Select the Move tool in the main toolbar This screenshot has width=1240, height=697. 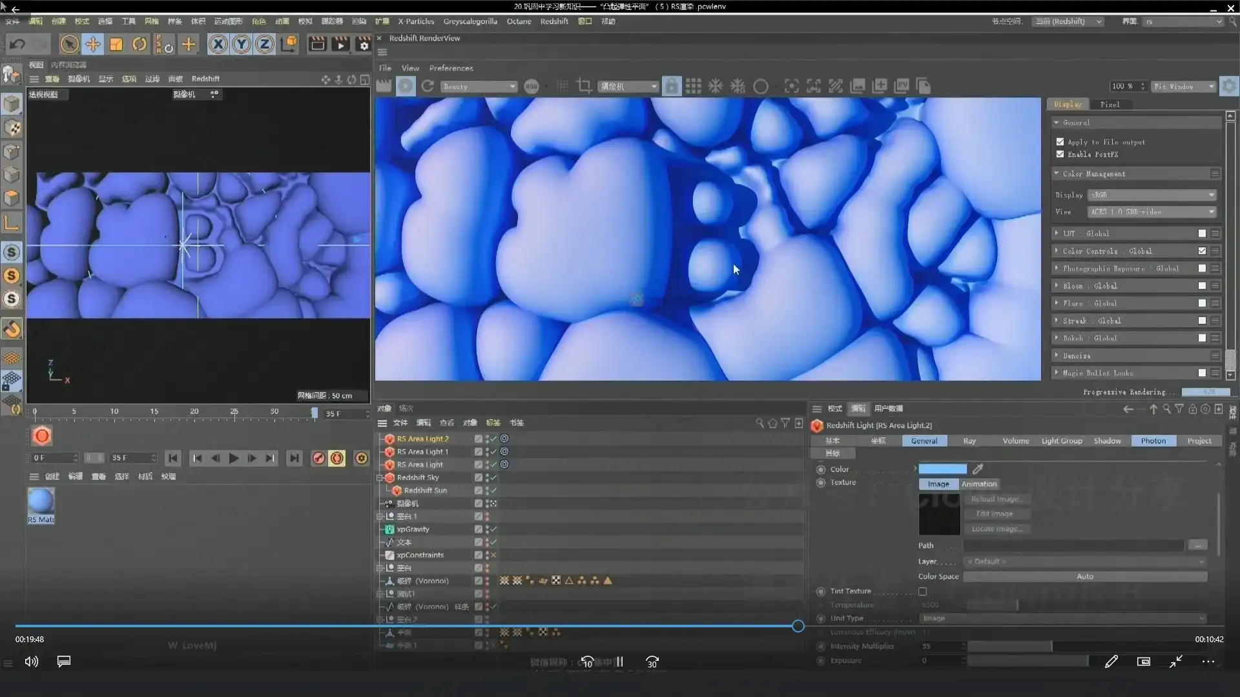[x=93, y=44]
